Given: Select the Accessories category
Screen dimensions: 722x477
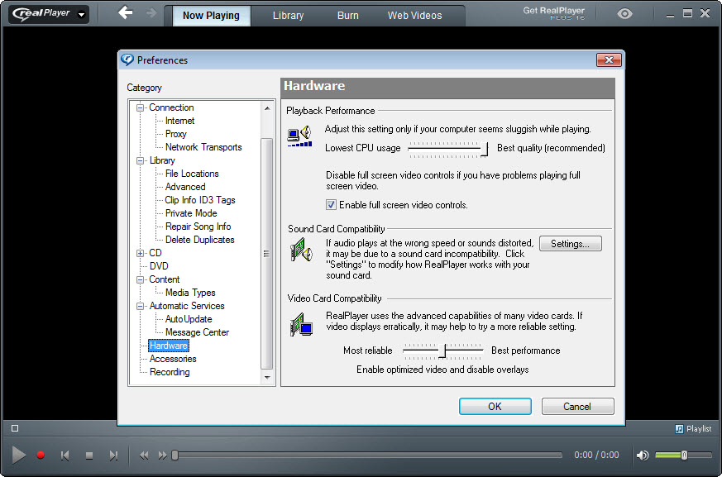Looking at the screenshot, I should pos(173,359).
